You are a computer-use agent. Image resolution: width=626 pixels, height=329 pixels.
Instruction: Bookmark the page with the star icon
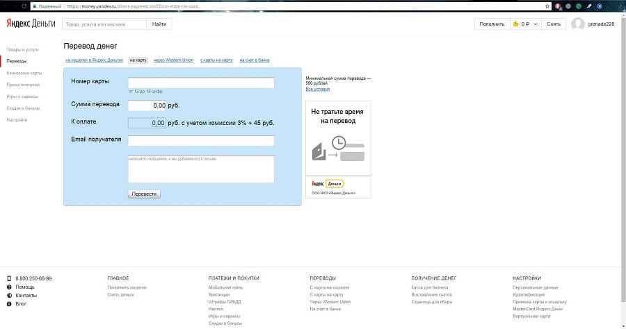547,6
